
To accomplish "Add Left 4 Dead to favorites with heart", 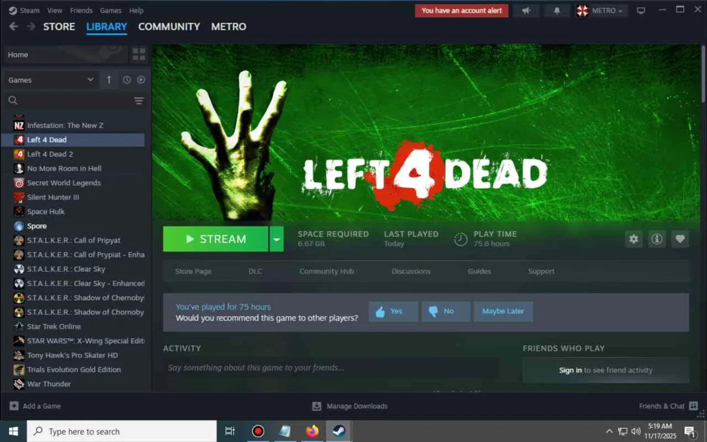I will point(680,239).
